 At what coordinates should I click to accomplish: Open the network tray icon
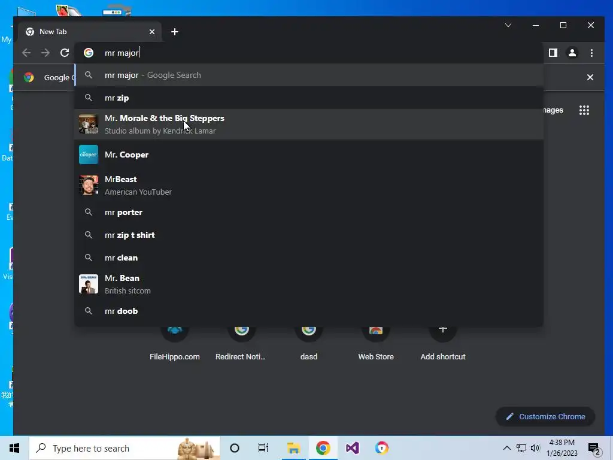(x=521, y=448)
